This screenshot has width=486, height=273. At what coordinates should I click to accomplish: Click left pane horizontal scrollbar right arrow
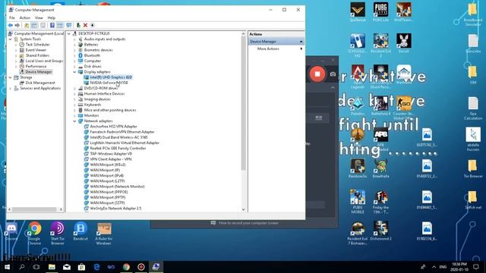click(x=61, y=209)
